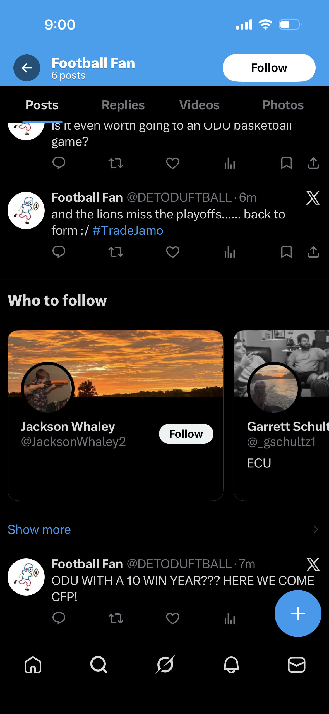The image size is (329, 714).
Task: Open the Notifications bell
Action: (231, 665)
